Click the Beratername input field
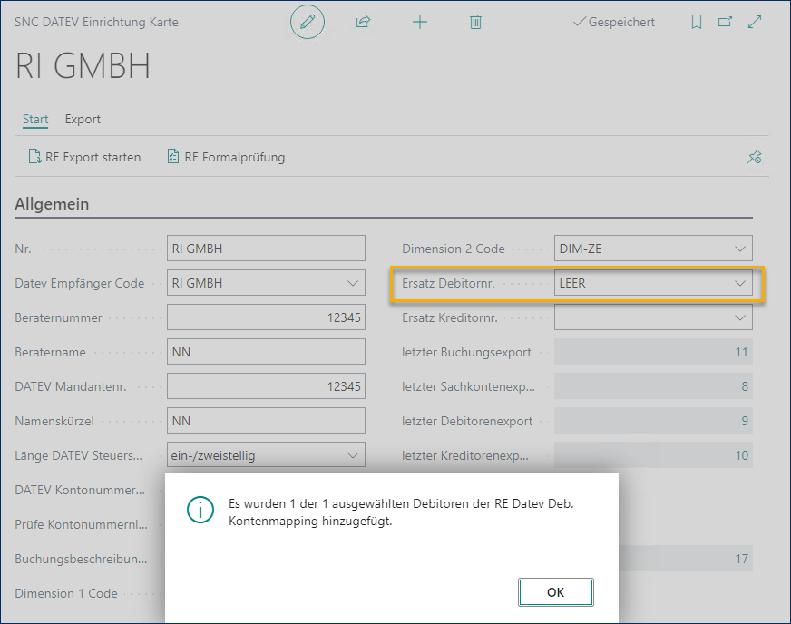 [x=266, y=352]
